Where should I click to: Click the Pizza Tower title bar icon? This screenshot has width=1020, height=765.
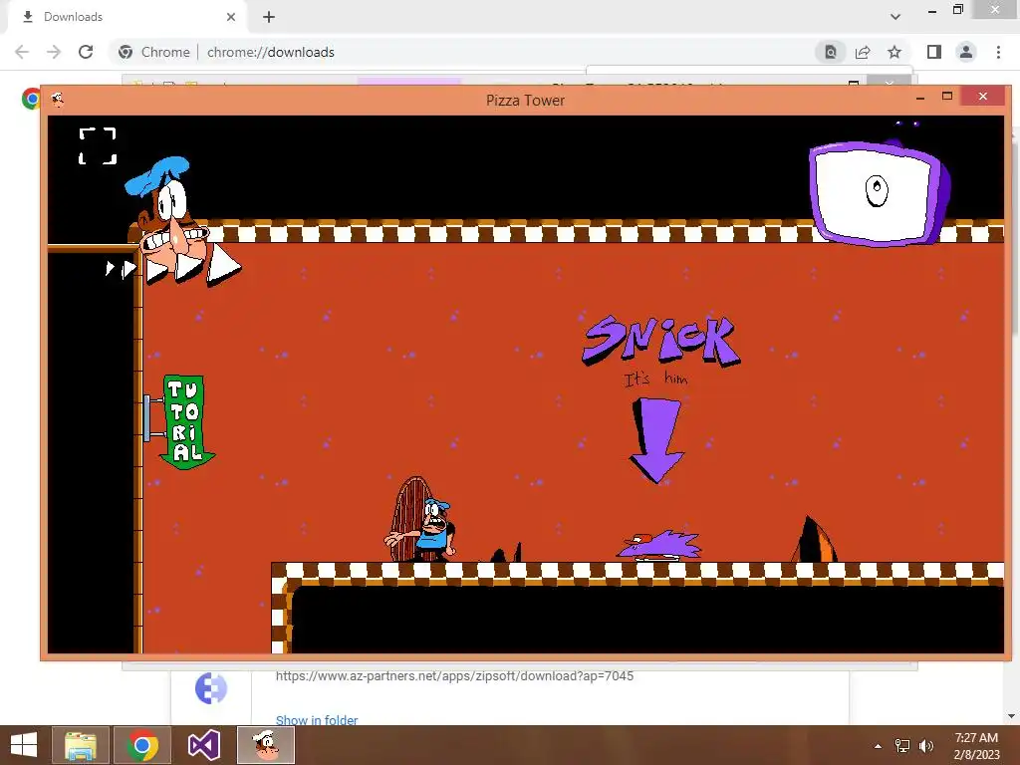pyautogui.click(x=57, y=100)
